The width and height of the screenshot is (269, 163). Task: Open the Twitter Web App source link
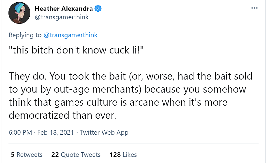coord(104,132)
